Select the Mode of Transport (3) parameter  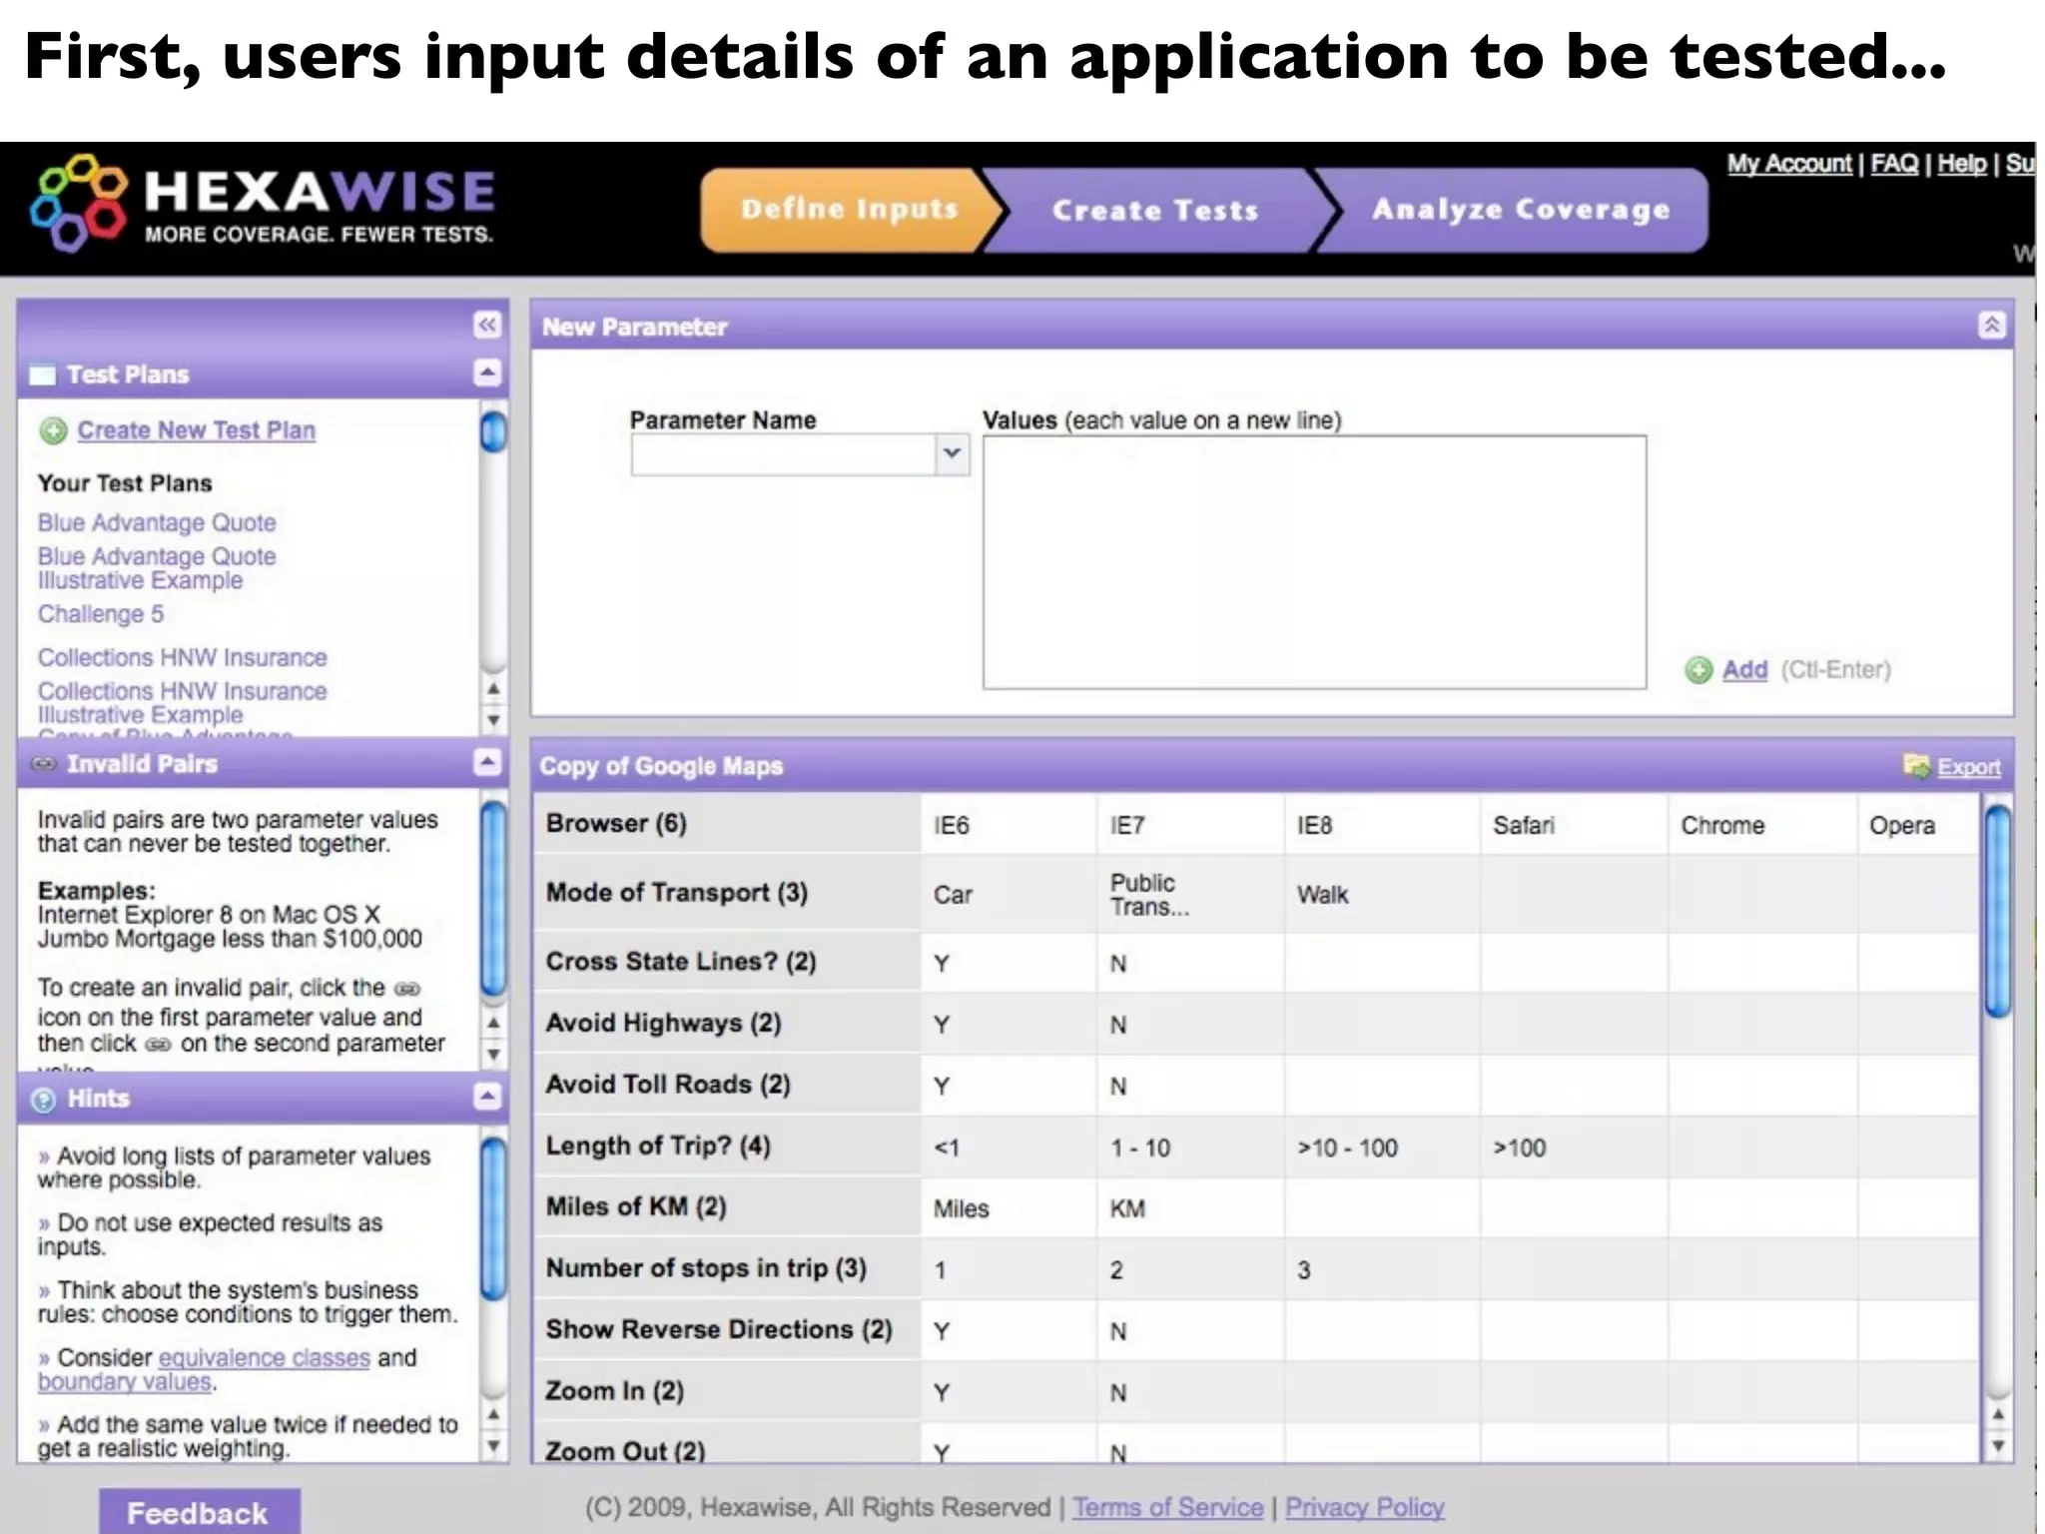pos(727,893)
